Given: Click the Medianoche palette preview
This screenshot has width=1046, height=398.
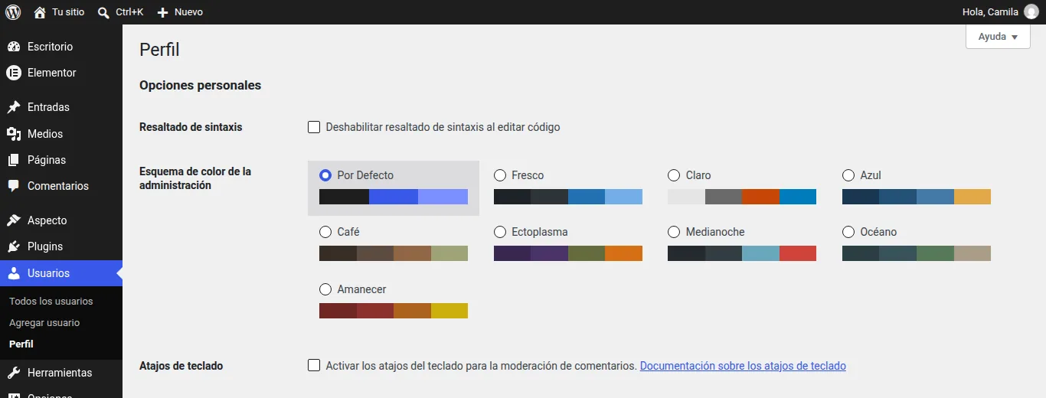Looking at the screenshot, I should 742,253.
